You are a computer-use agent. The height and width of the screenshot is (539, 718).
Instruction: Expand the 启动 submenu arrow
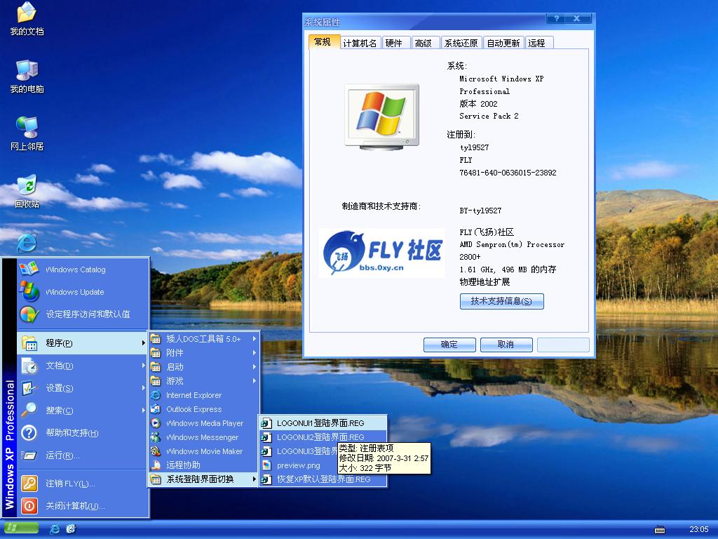tap(254, 366)
